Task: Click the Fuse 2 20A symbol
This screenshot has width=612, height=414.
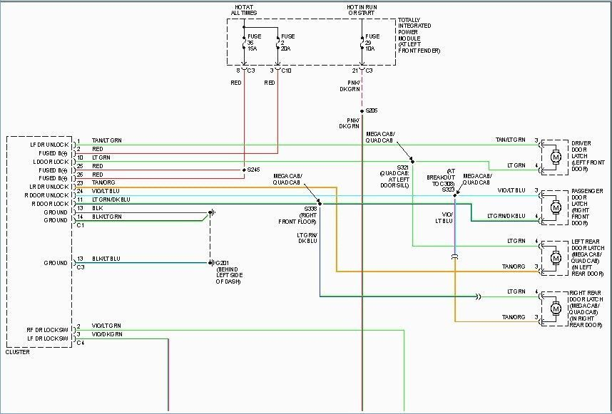Action: click(x=277, y=42)
